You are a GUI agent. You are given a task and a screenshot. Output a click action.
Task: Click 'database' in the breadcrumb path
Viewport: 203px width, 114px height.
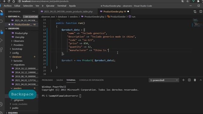(x=62, y=17)
